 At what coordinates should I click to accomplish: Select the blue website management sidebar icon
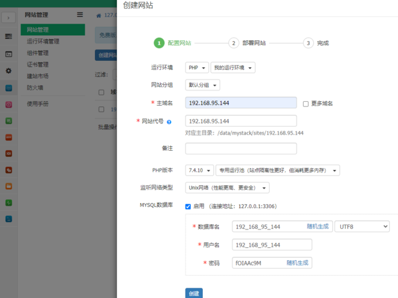pos(8,88)
